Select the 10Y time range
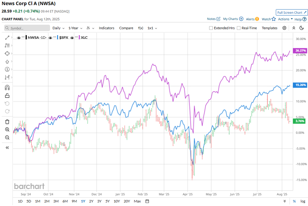 tap(117, 201)
